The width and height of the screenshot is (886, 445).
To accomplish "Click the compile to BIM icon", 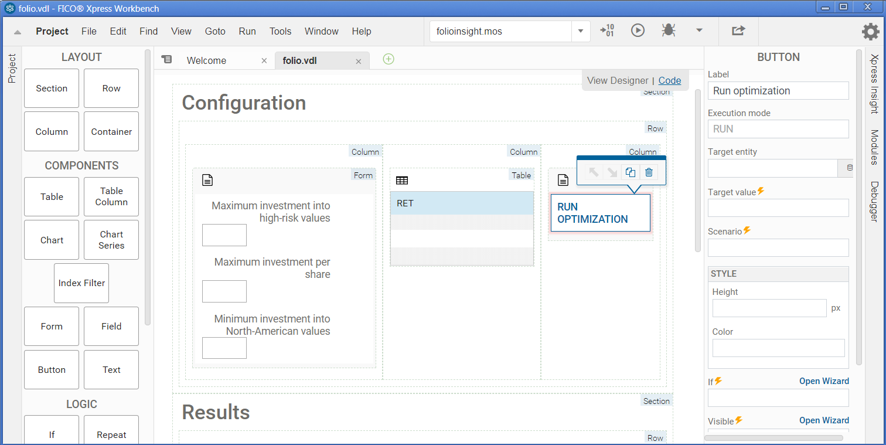I will 607,30.
